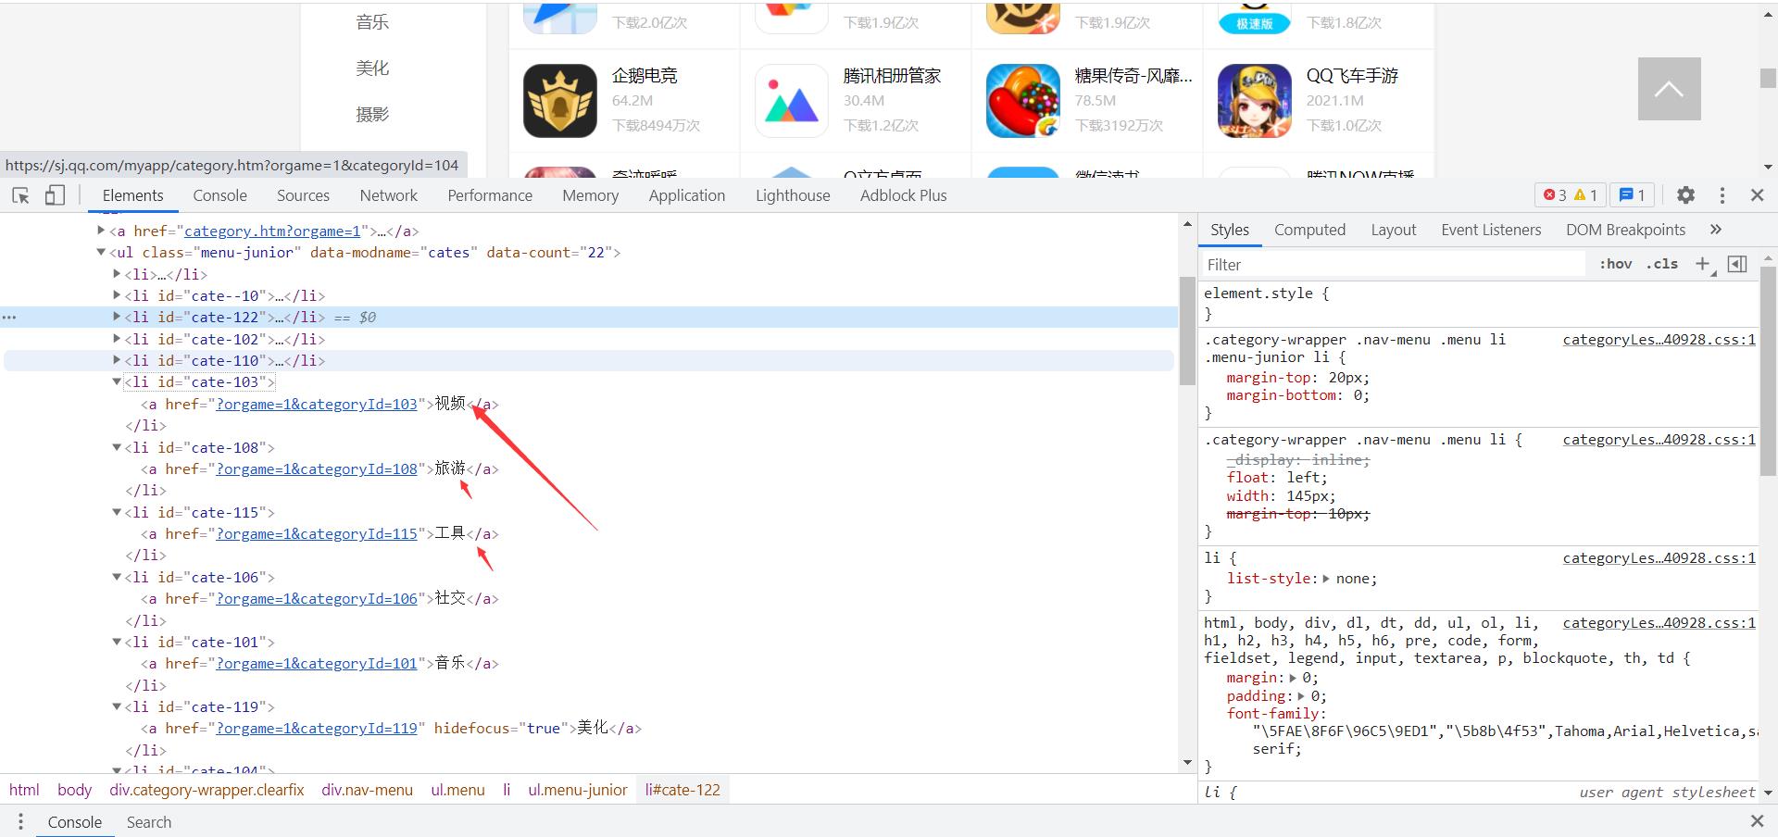Select the ul.menu-junior breadcrumb
This screenshot has height=837, width=1778.
click(x=578, y=790)
